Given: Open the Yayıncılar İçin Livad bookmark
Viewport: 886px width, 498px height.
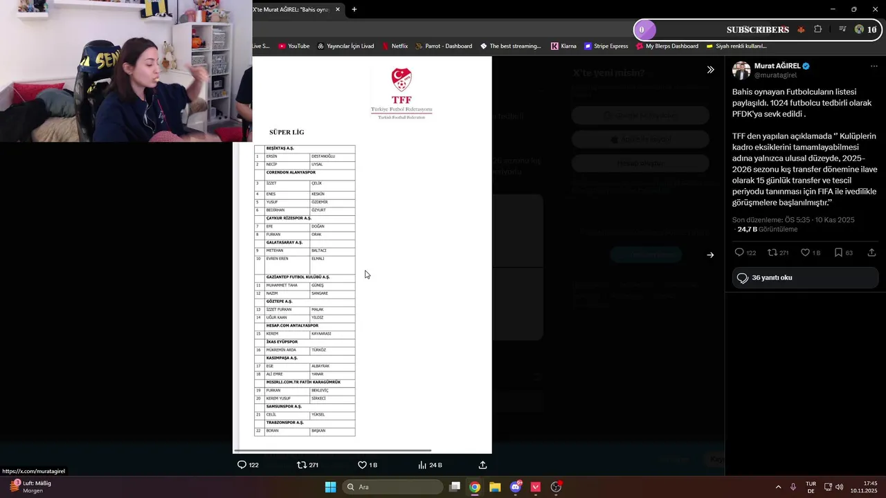Looking at the screenshot, I should tap(345, 46).
